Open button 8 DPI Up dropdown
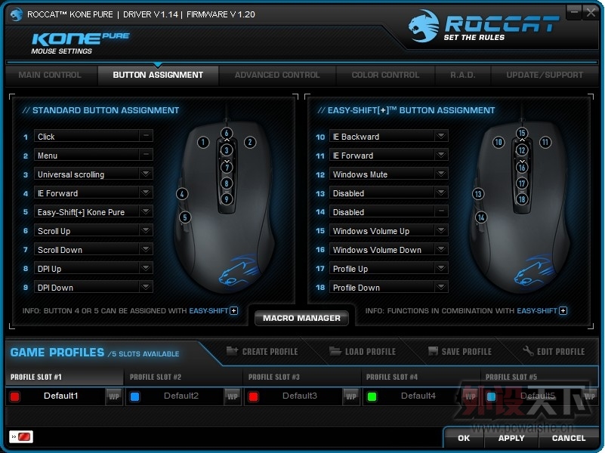 146,268
